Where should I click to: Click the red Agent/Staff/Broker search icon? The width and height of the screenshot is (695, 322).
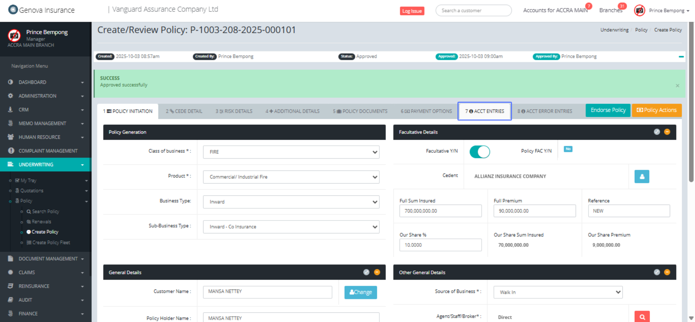click(642, 317)
